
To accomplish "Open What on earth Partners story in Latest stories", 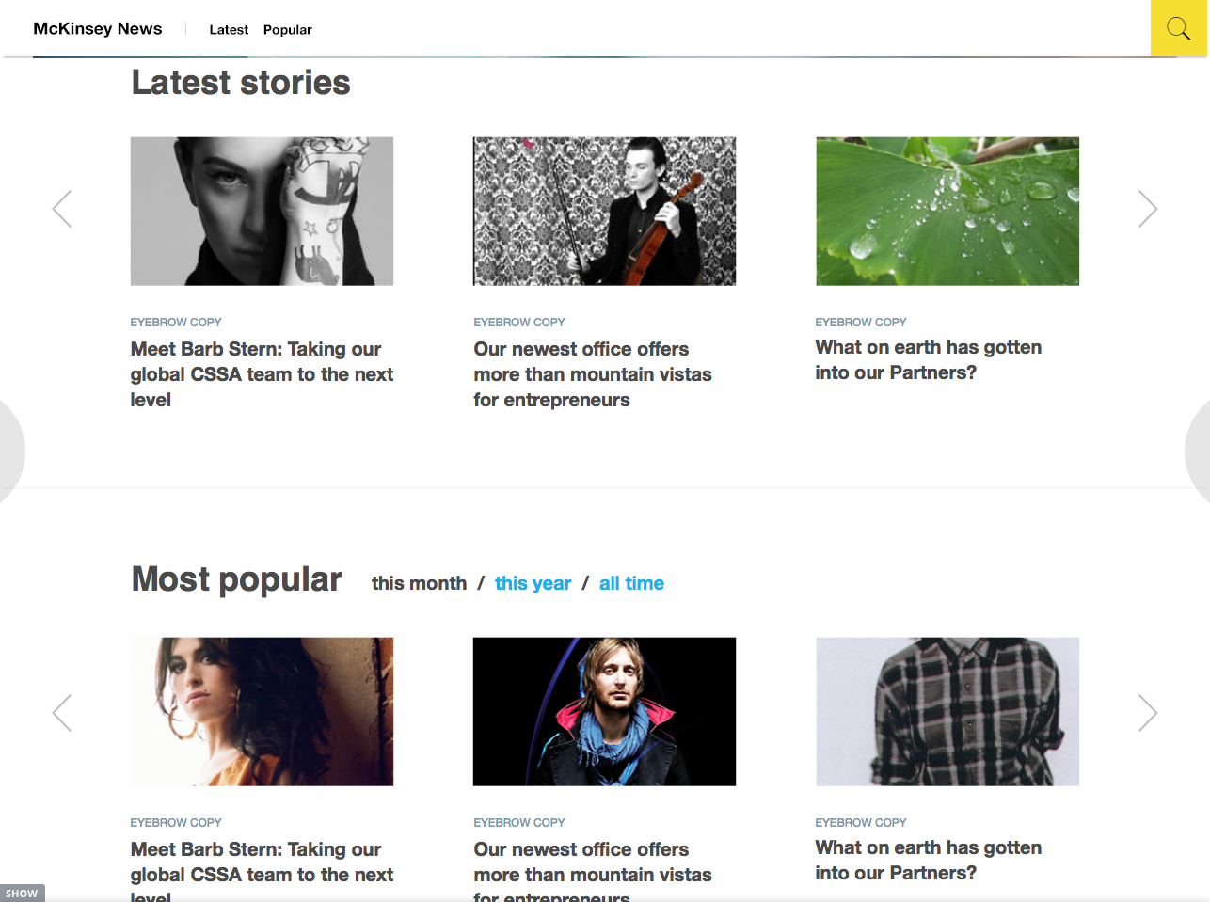I will click(929, 360).
